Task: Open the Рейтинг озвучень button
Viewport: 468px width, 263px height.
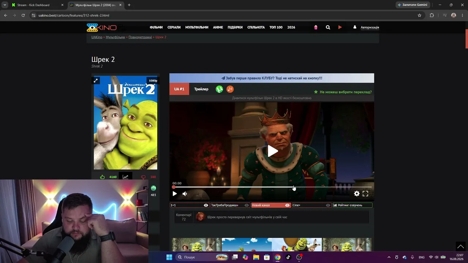Action: [352, 205]
